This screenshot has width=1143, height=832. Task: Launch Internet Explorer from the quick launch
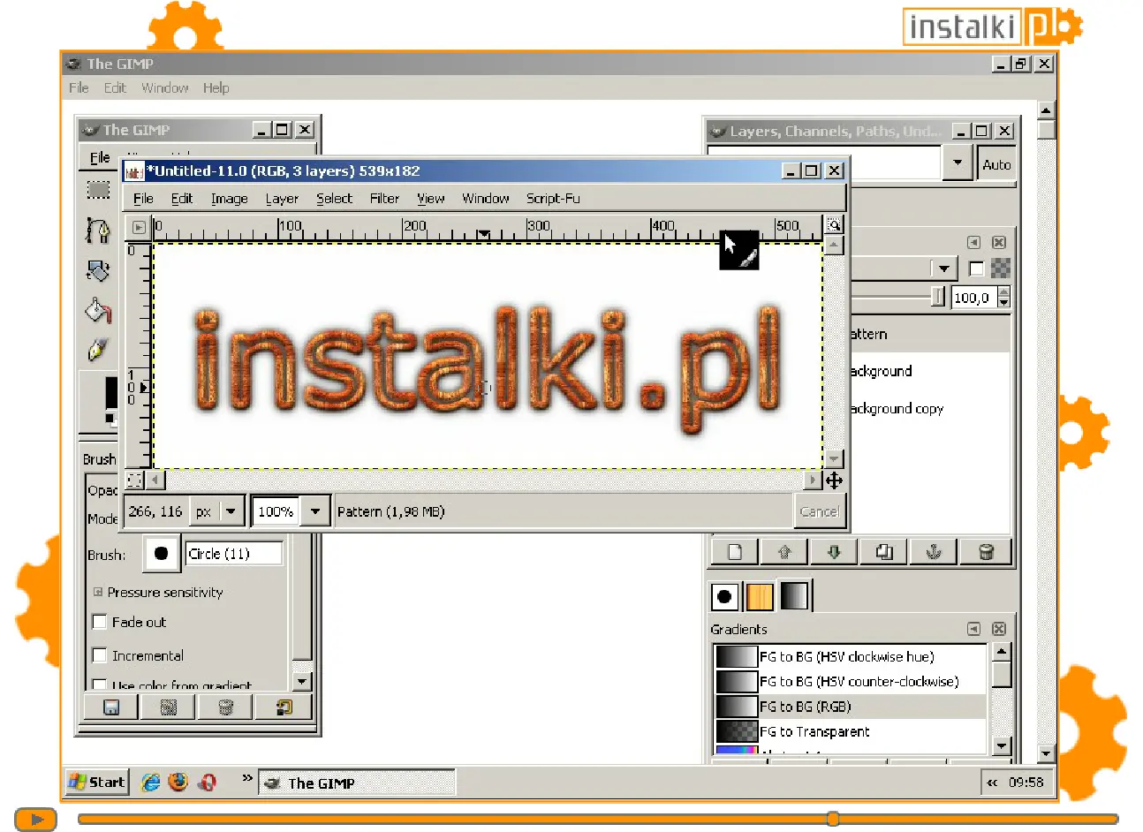(x=151, y=783)
